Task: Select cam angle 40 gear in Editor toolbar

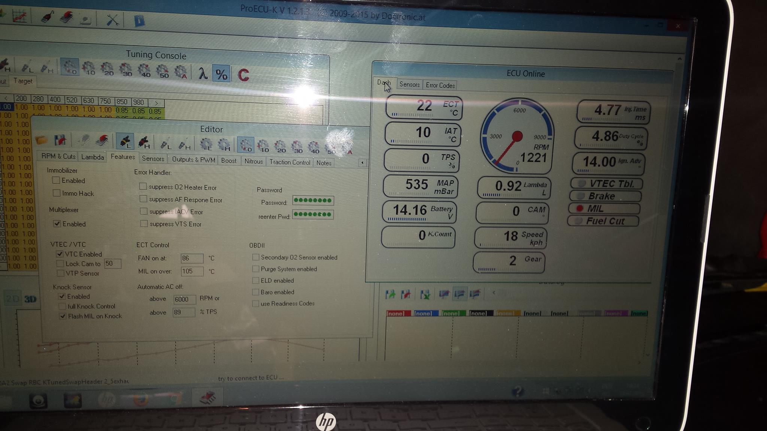Action: [x=314, y=147]
